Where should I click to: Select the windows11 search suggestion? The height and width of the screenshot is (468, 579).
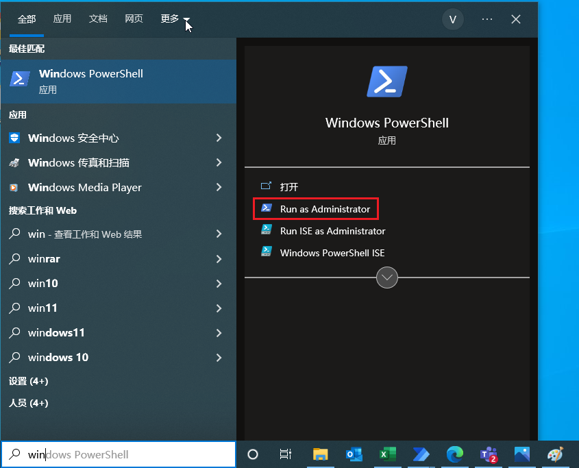tap(118, 333)
